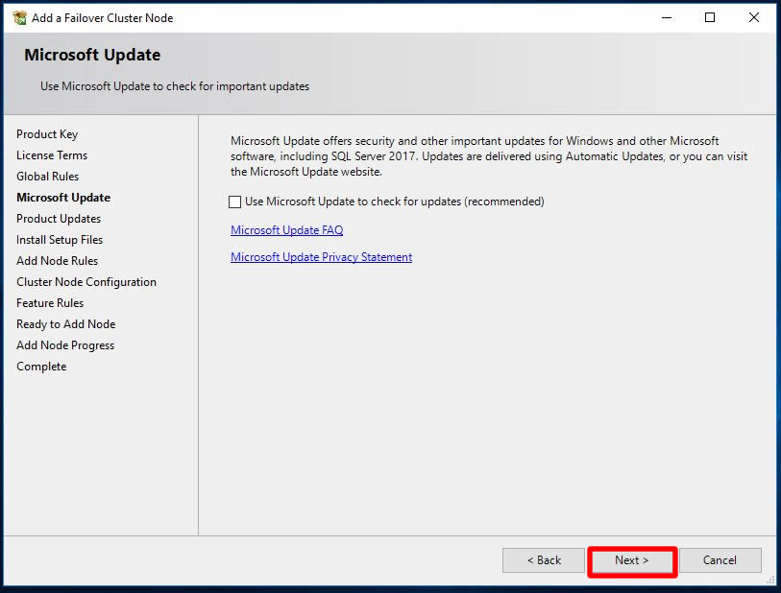Go to Product Updates step
781x593 pixels.
pyautogui.click(x=59, y=219)
